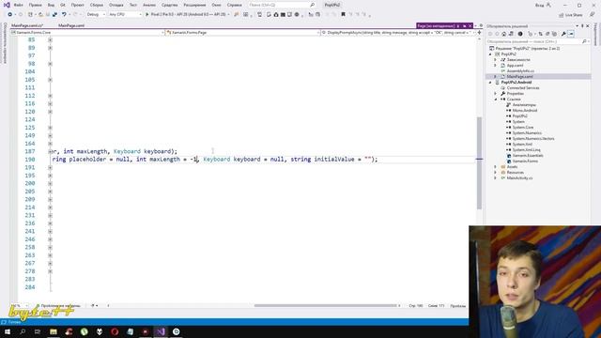Open the Правка menu
601x338 pixels.
click(36, 5)
